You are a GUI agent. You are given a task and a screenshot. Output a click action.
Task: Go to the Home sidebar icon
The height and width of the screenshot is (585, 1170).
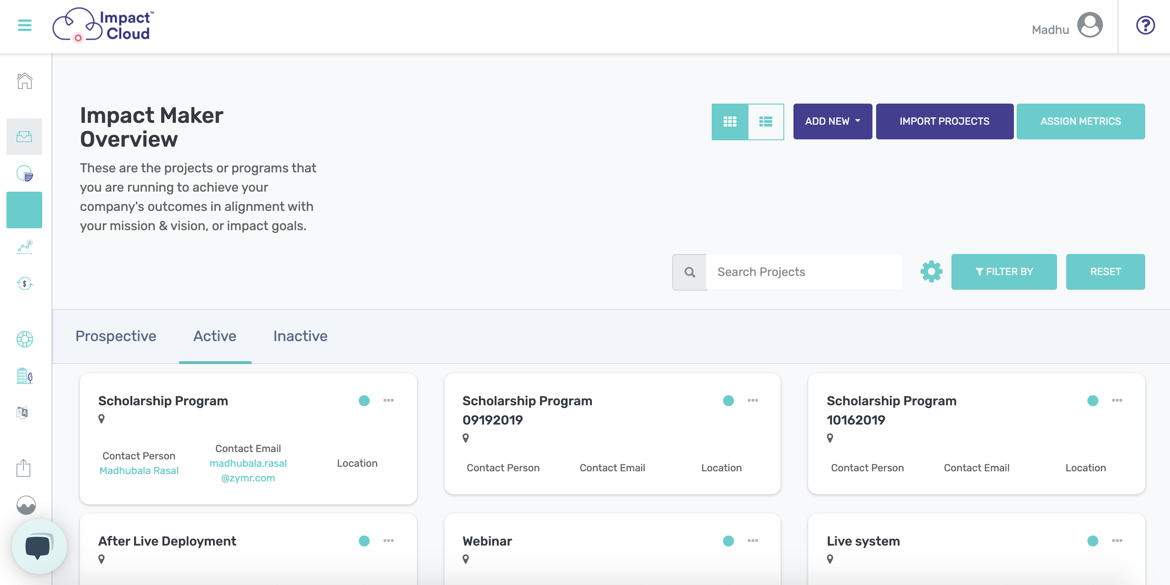point(25,81)
